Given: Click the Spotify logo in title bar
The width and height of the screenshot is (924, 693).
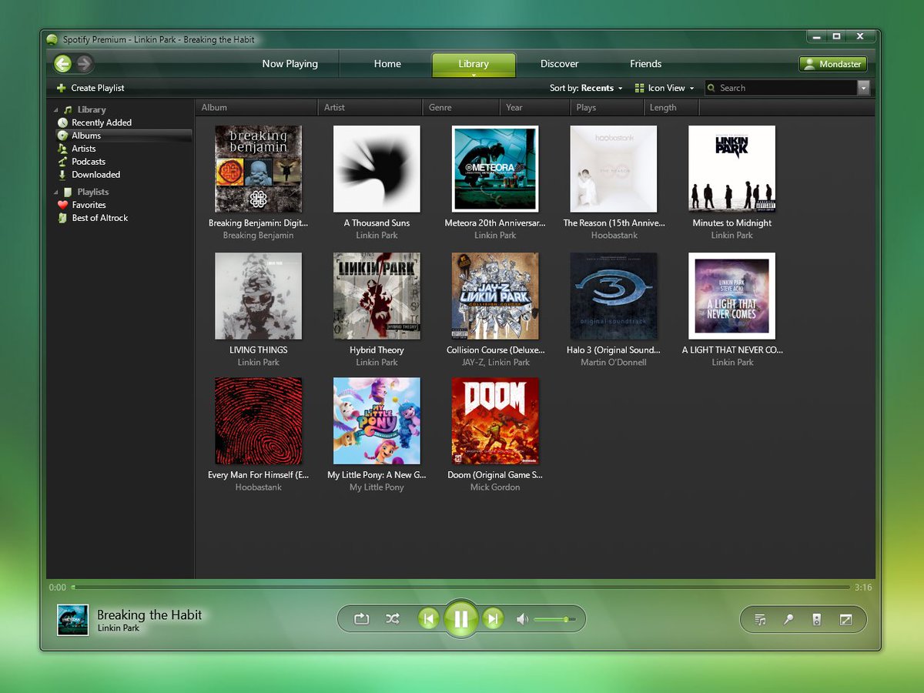Looking at the screenshot, I should point(52,39).
